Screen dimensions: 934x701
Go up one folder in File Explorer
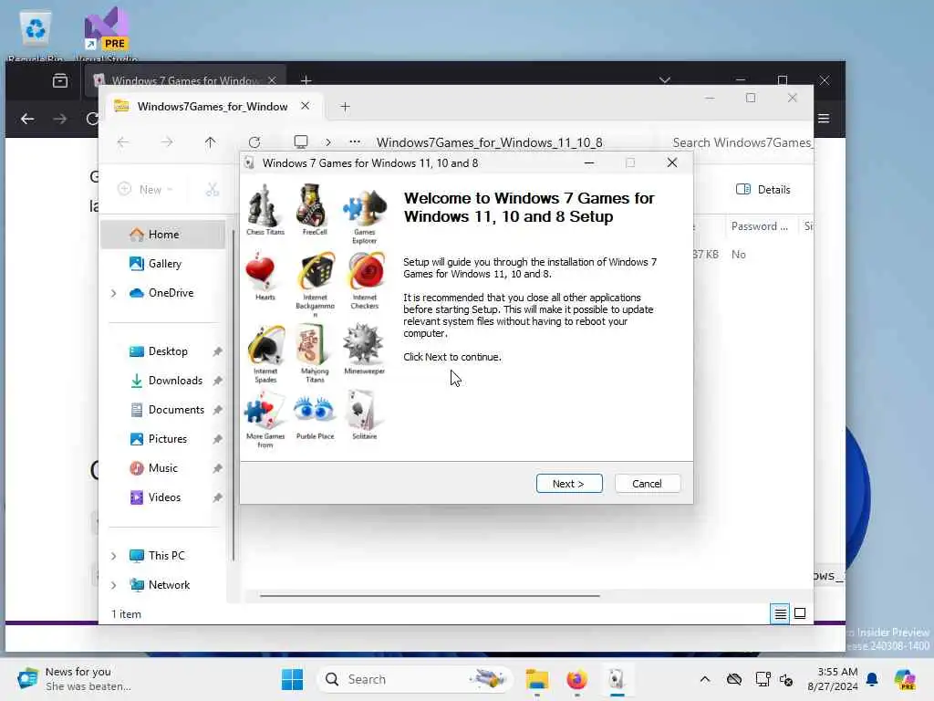point(211,141)
